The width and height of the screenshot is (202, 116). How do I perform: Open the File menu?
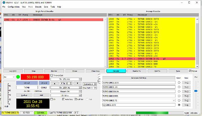click(x=4, y=7)
